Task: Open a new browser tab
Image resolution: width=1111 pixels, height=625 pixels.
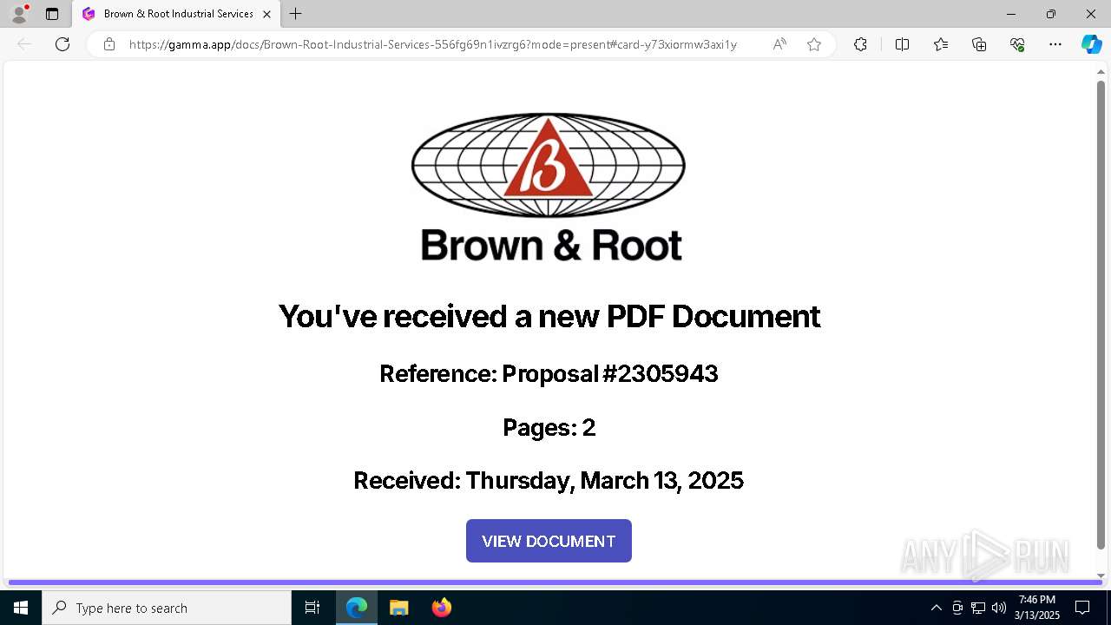Action: [x=295, y=14]
